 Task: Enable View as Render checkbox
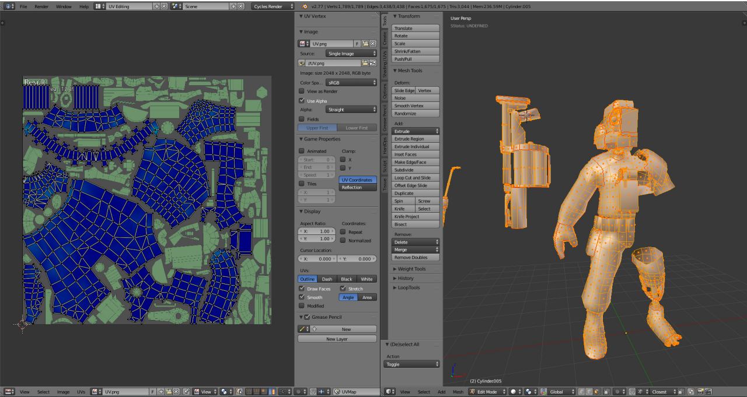[302, 92]
